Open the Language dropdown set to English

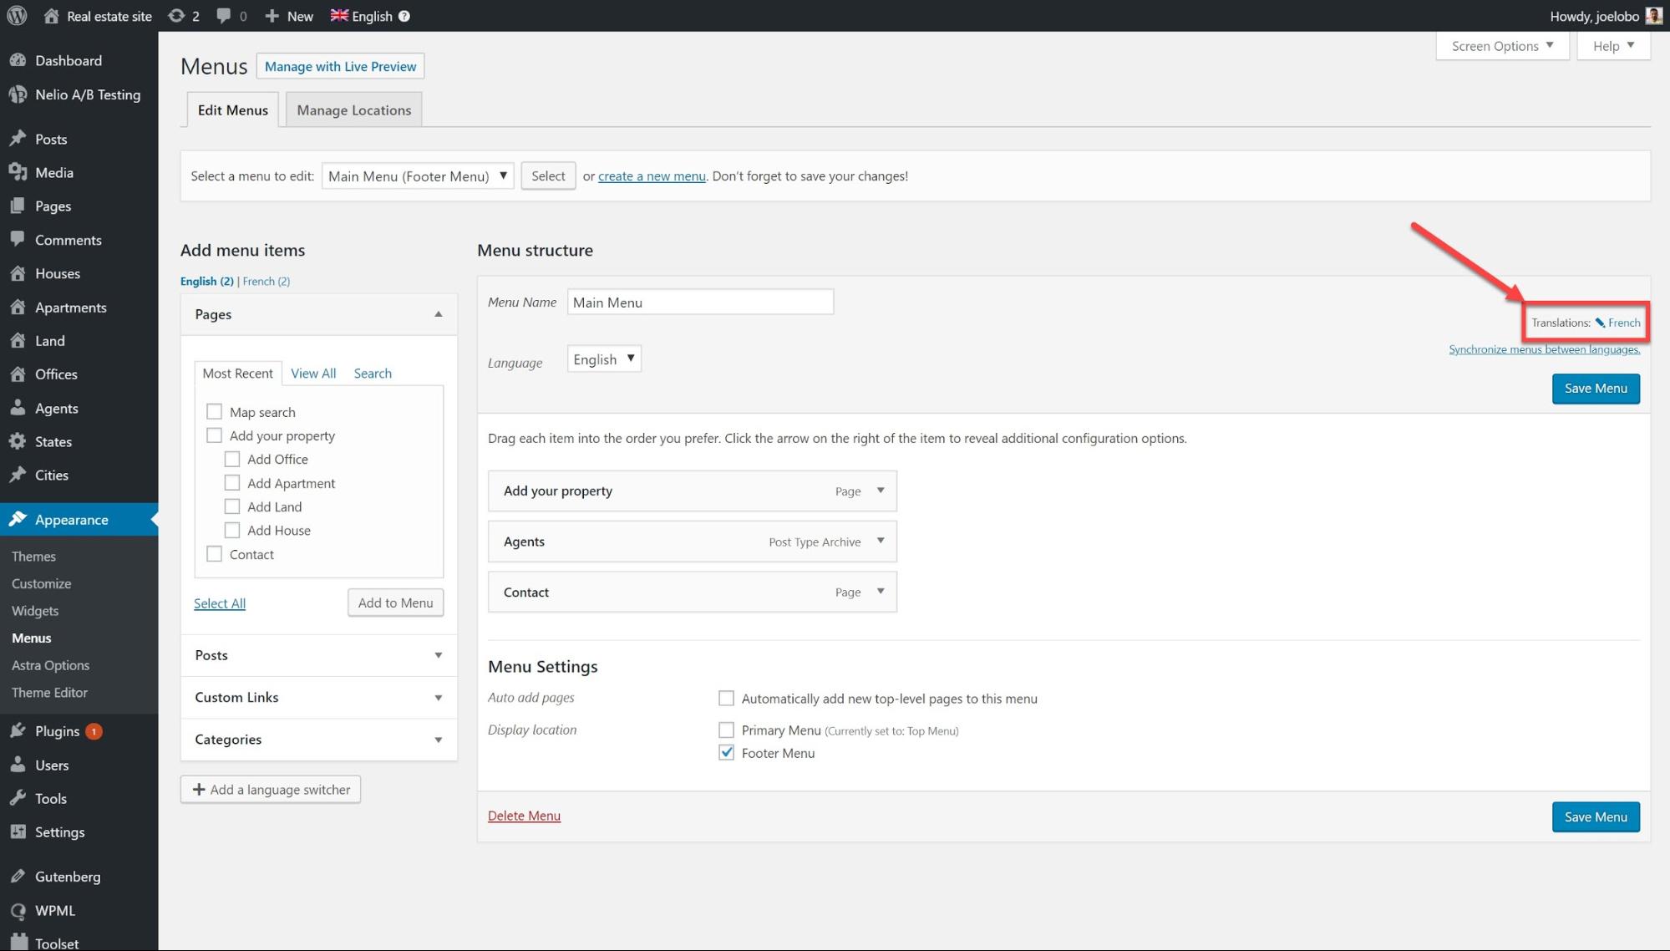pyautogui.click(x=604, y=359)
